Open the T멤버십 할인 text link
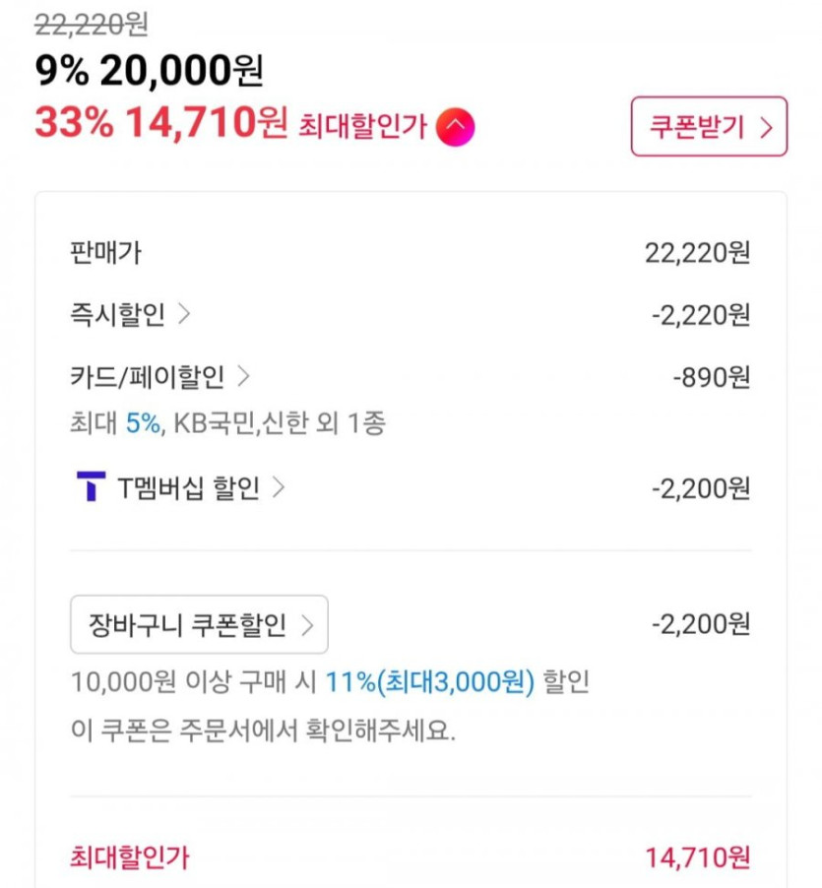Viewport: 822px width, 888px height. click(x=187, y=487)
